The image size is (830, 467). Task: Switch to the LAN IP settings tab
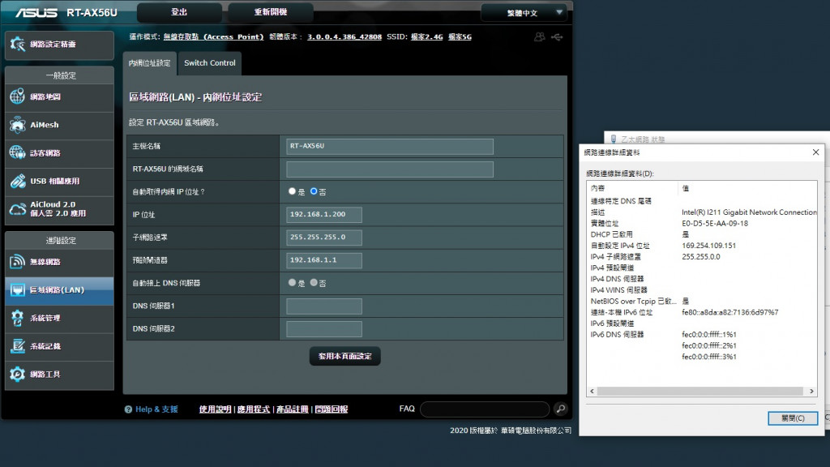(x=150, y=63)
